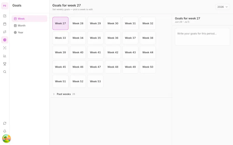Select the goals target icon in sidebar
Viewport: 233px width, 145px height.
(x=5, y=40)
